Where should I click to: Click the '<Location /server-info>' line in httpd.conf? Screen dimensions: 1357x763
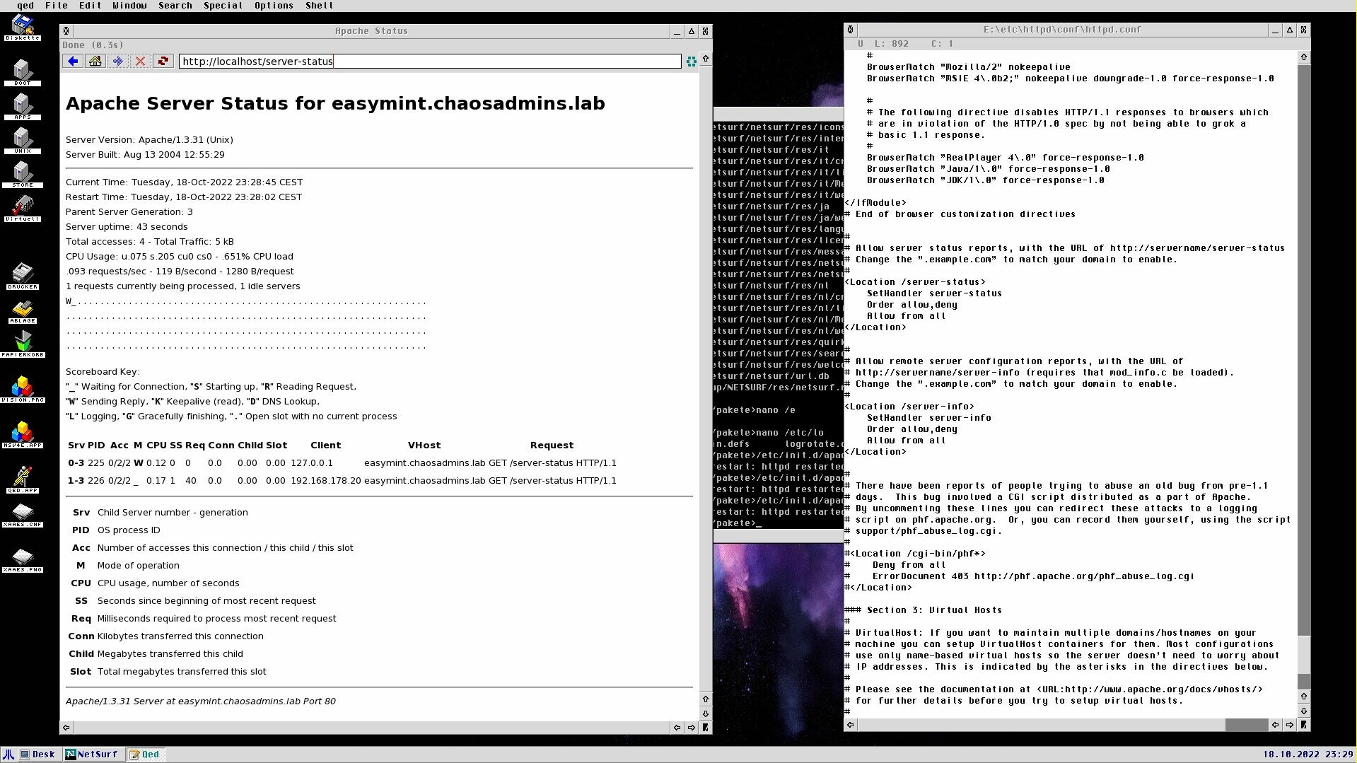click(909, 407)
